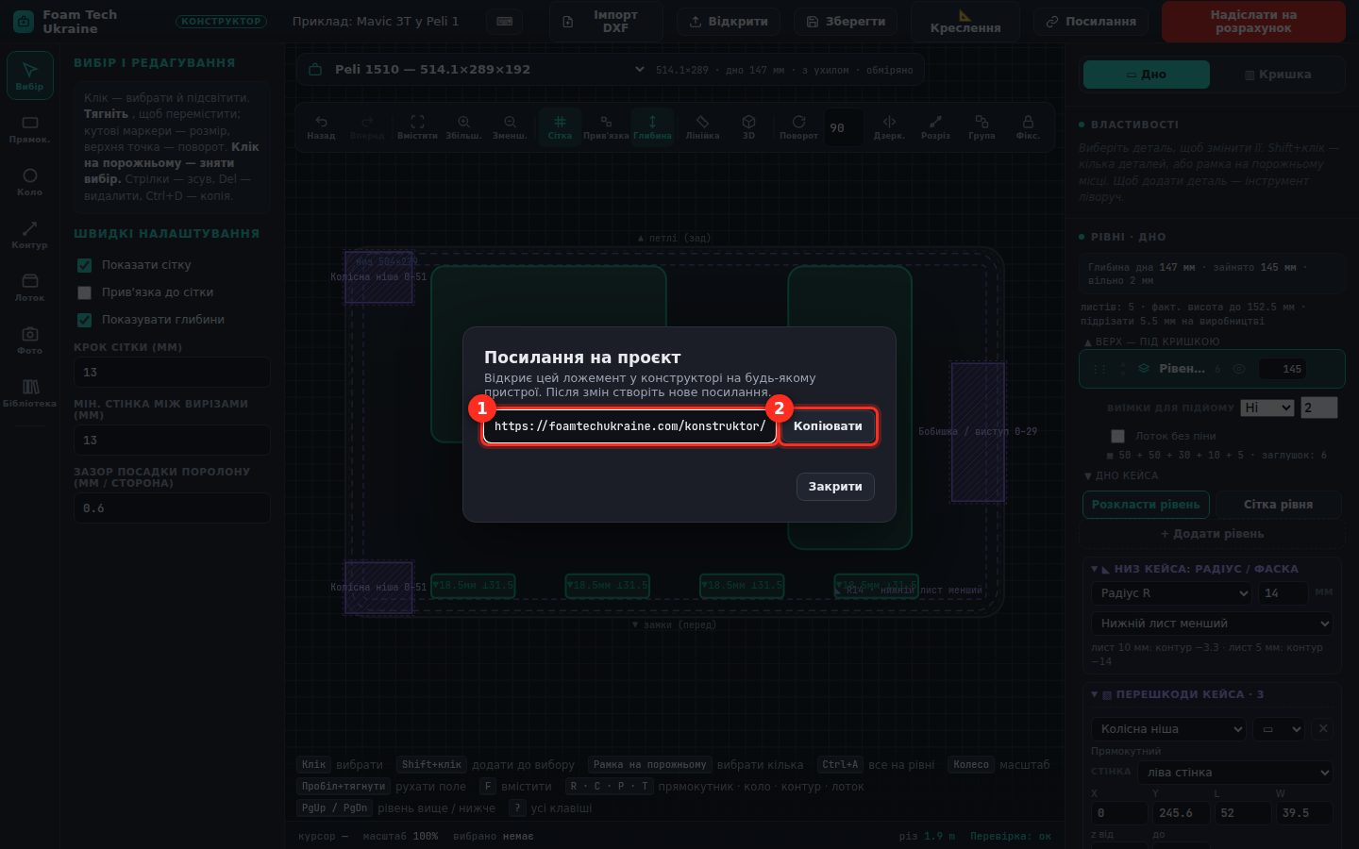
Task: Open the Бібліотека library panel
Action: click(x=29, y=393)
